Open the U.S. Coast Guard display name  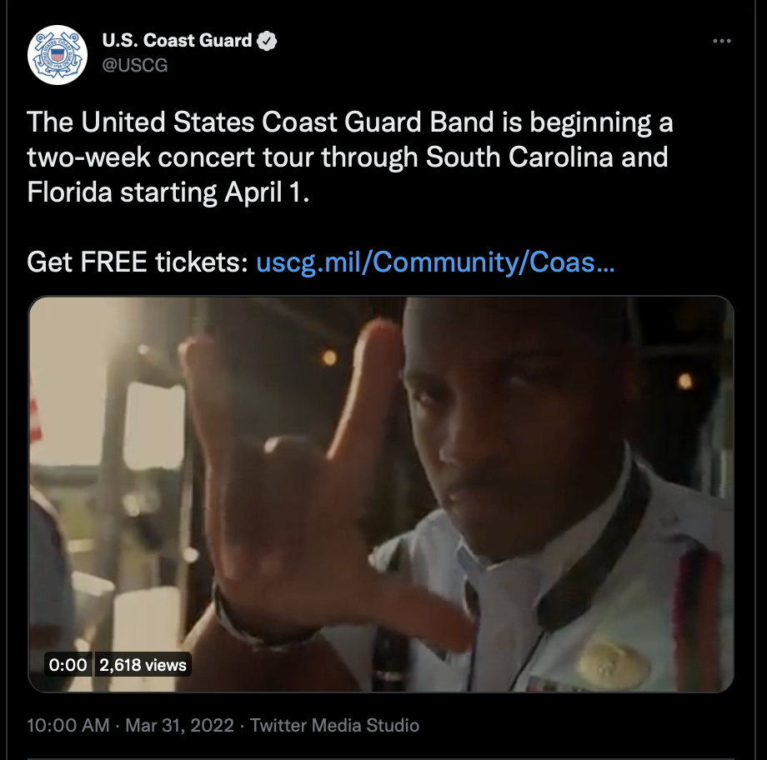(x=177, y=41)
